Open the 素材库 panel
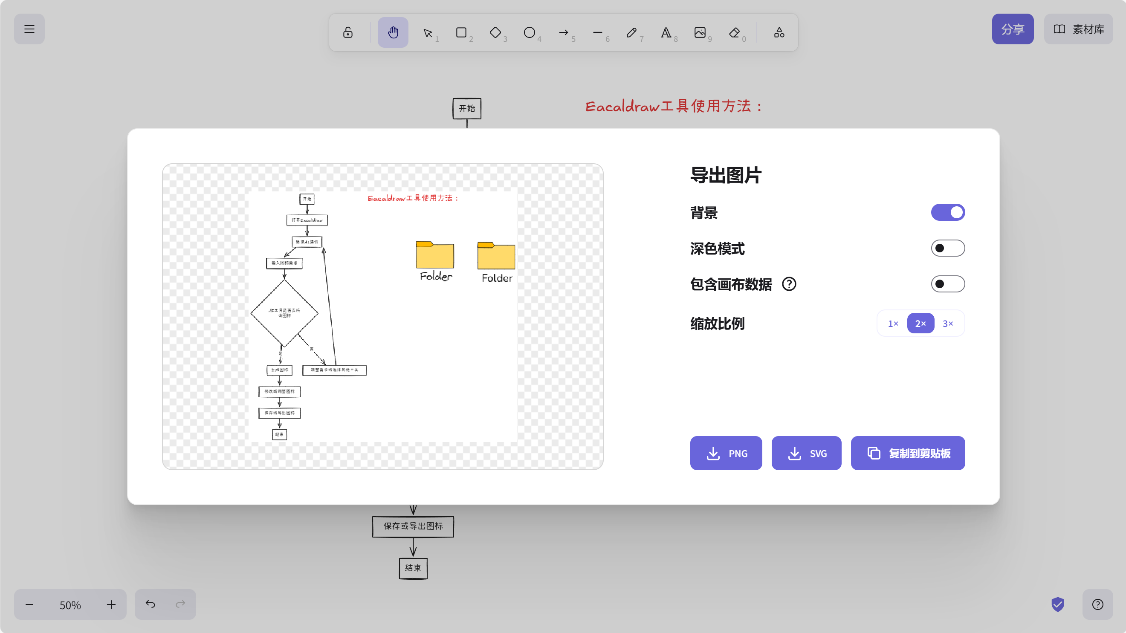This screenshot has height=633, width=1126. coord(1078,29)
